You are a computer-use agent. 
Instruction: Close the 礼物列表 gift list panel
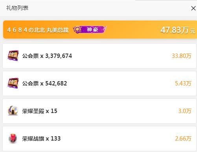click(x=193, y=8)
